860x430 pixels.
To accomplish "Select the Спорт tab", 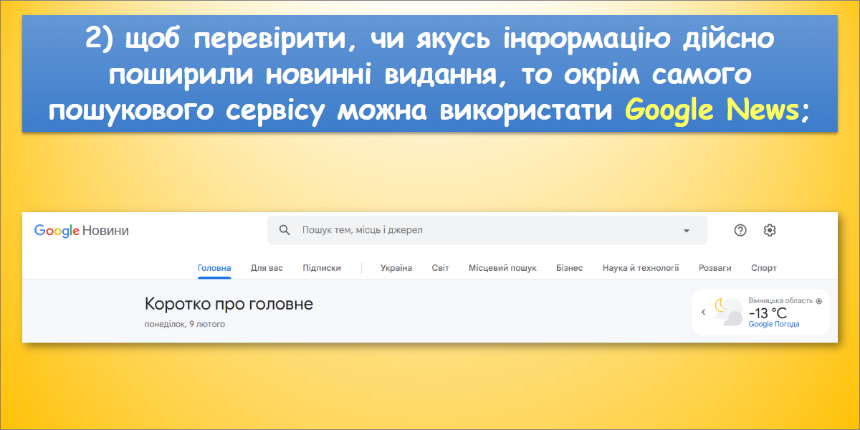I will tap(763, 268).
